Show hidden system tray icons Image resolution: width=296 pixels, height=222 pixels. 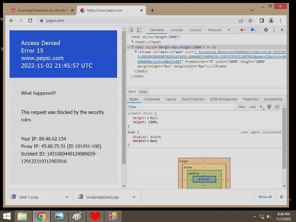[255, 216]
